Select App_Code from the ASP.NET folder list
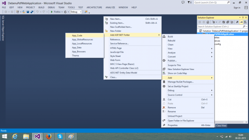Image resolution: width=249 pixels, height=140 pixels. (85, 36)
